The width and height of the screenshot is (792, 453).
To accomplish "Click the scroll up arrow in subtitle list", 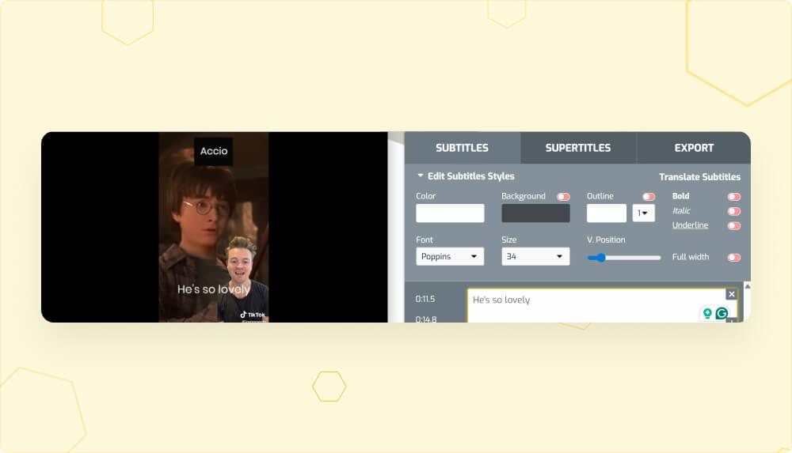I will pyautogui.click(x=747, y=287).
